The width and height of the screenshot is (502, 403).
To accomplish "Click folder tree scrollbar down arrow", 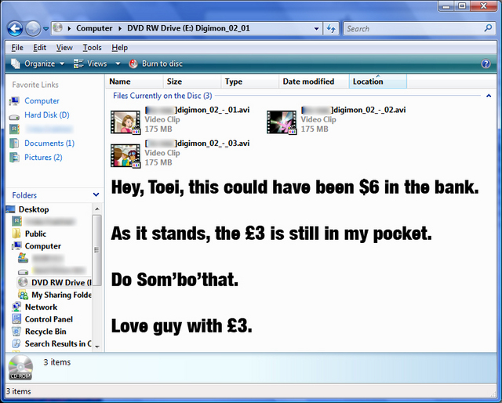I will (97, 347).
